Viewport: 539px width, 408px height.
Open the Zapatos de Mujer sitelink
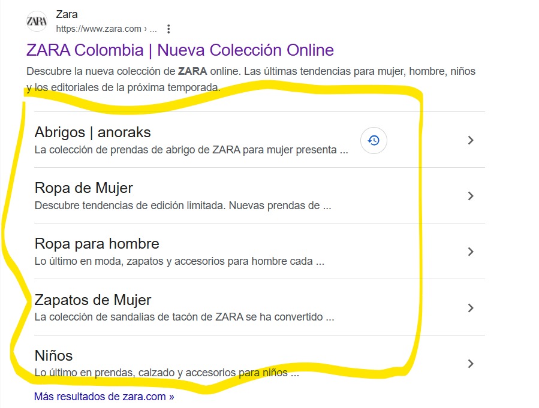point(93,300)
